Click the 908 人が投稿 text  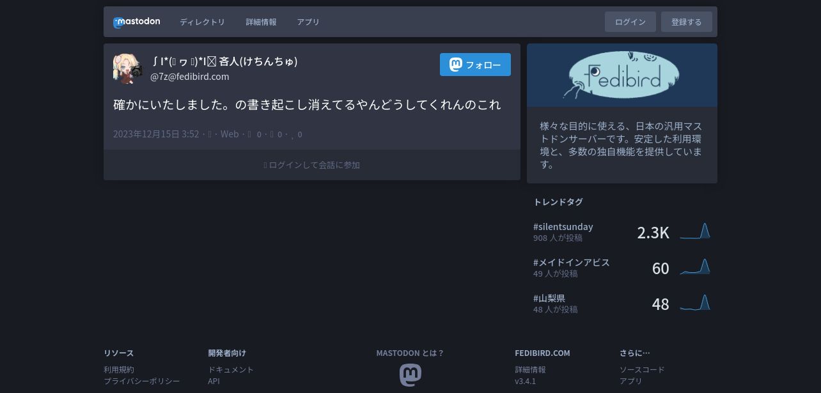pyautogui.click(x=558, y=238)
